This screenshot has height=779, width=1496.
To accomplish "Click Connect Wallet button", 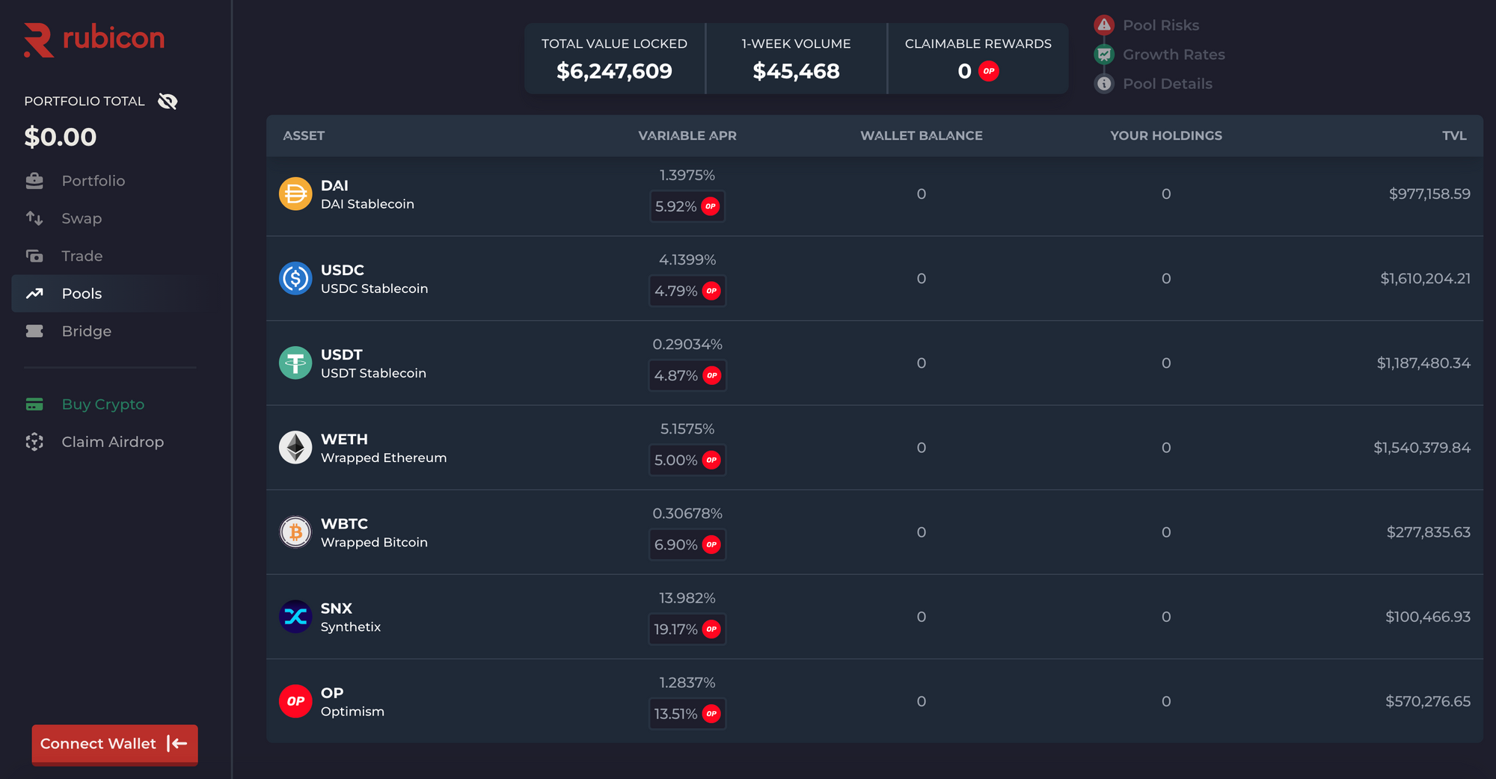I will pyautogui.click(x=114, y=744).
